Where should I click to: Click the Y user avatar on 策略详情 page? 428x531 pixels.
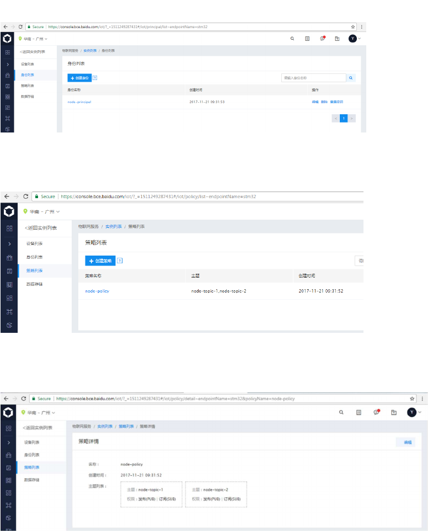pyautogui.click(x=411, y=412)
